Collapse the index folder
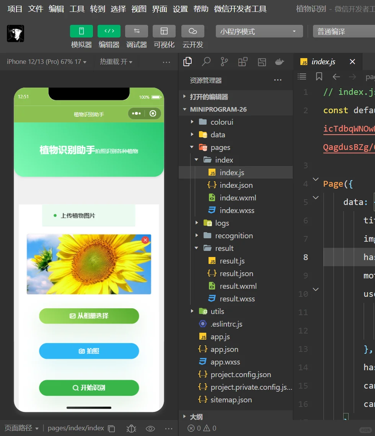The width and height of the screenshot is (375, 436). point(236,160)
